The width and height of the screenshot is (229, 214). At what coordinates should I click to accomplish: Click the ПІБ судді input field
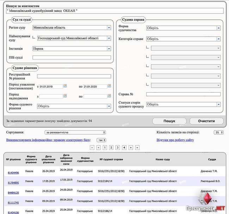72,57
